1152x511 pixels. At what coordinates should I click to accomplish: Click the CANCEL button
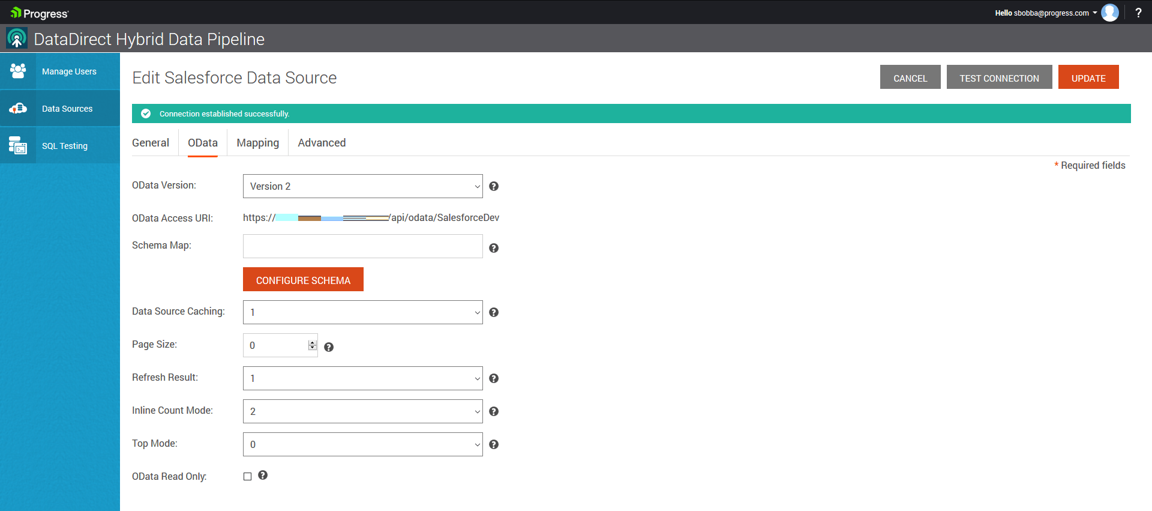910,77
